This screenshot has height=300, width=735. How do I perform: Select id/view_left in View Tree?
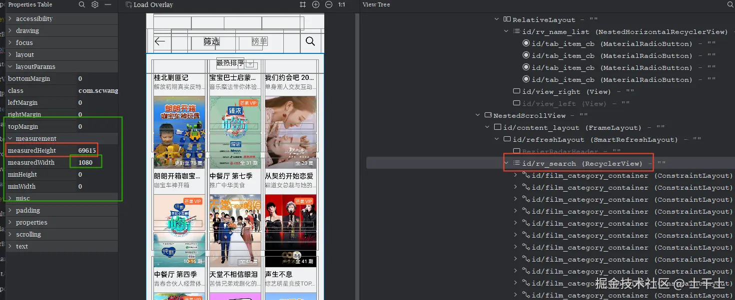click(571, 103)
